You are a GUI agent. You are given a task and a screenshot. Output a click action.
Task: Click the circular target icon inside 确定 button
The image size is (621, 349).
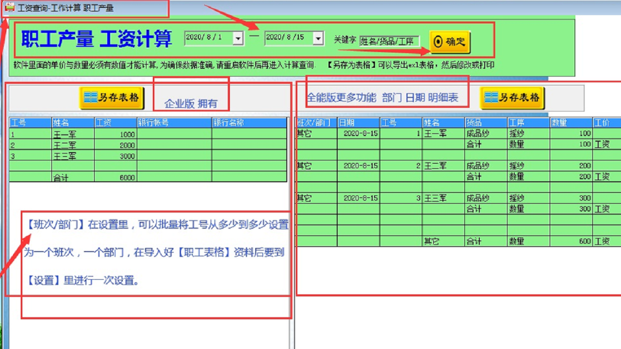tap(439, 42)
